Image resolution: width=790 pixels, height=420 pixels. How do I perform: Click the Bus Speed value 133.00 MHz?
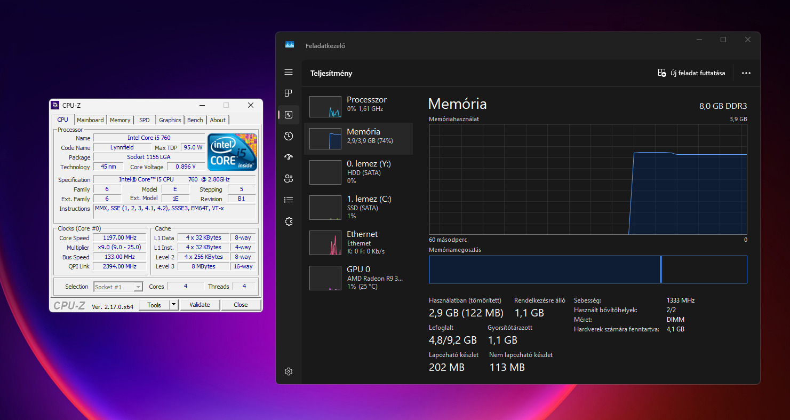click(121, 257)
